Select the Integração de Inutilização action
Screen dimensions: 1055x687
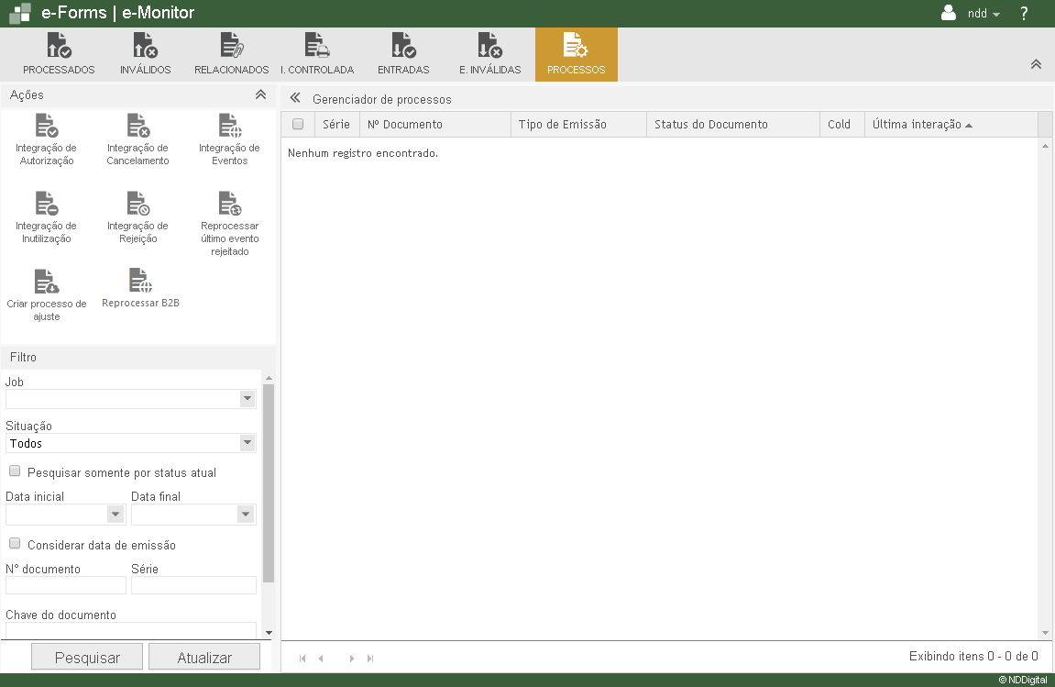point(46,205)
